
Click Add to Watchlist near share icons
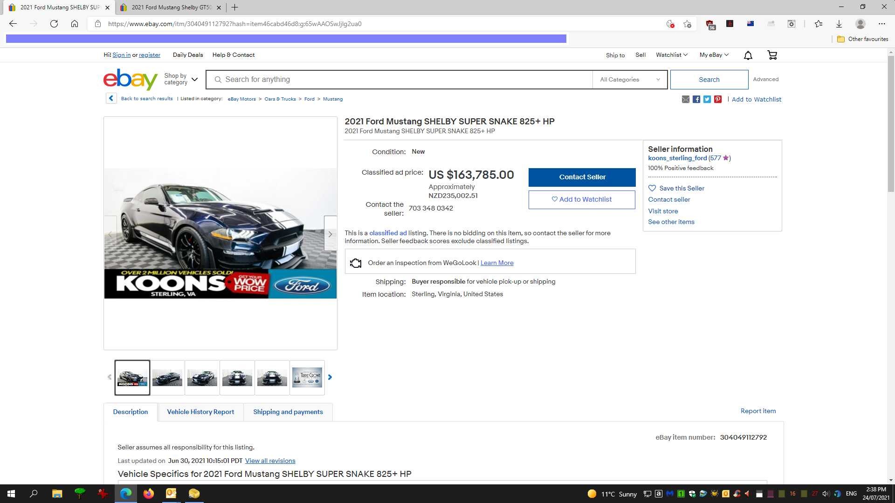(756, 99)
